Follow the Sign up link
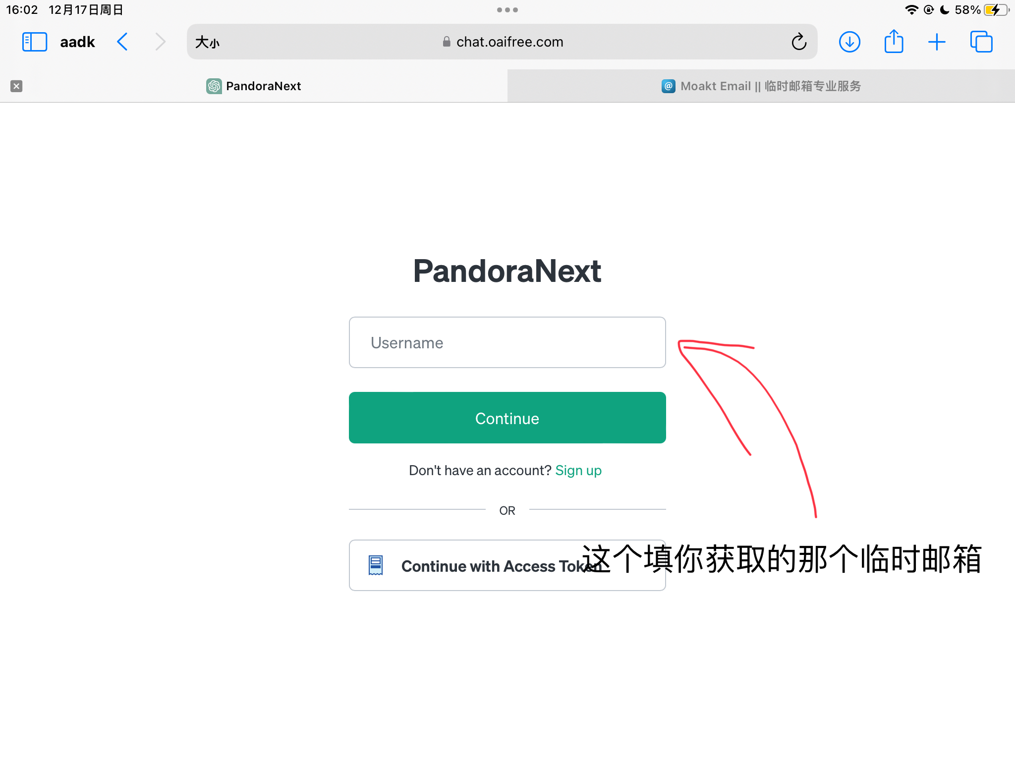 [x=578, y=470]
